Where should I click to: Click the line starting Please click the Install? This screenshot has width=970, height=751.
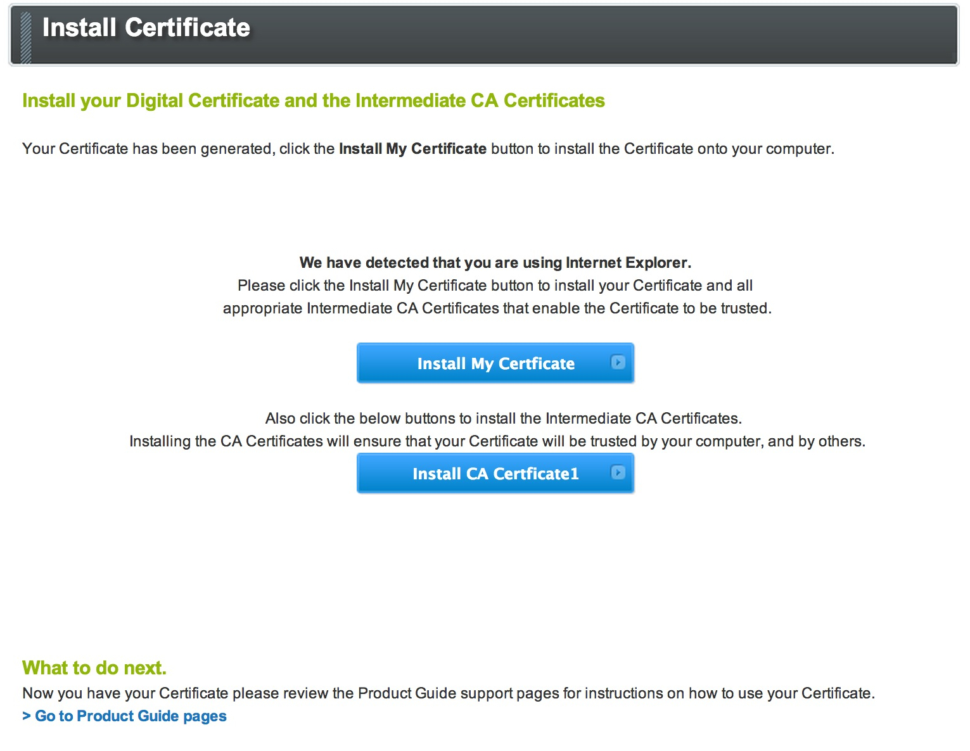[495, 286]
